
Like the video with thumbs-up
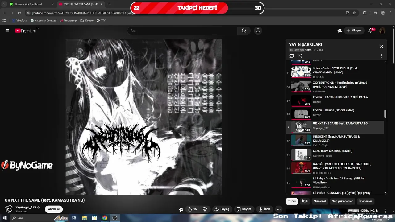point(192,209)
